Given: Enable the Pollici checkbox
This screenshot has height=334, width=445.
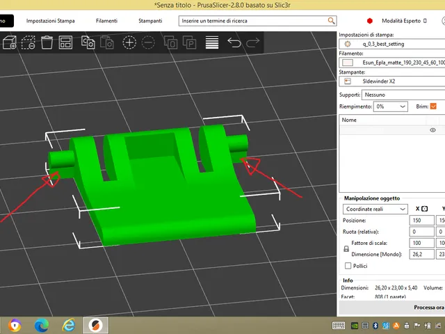Looking at the screenshot, I should (x=348, y=266).
